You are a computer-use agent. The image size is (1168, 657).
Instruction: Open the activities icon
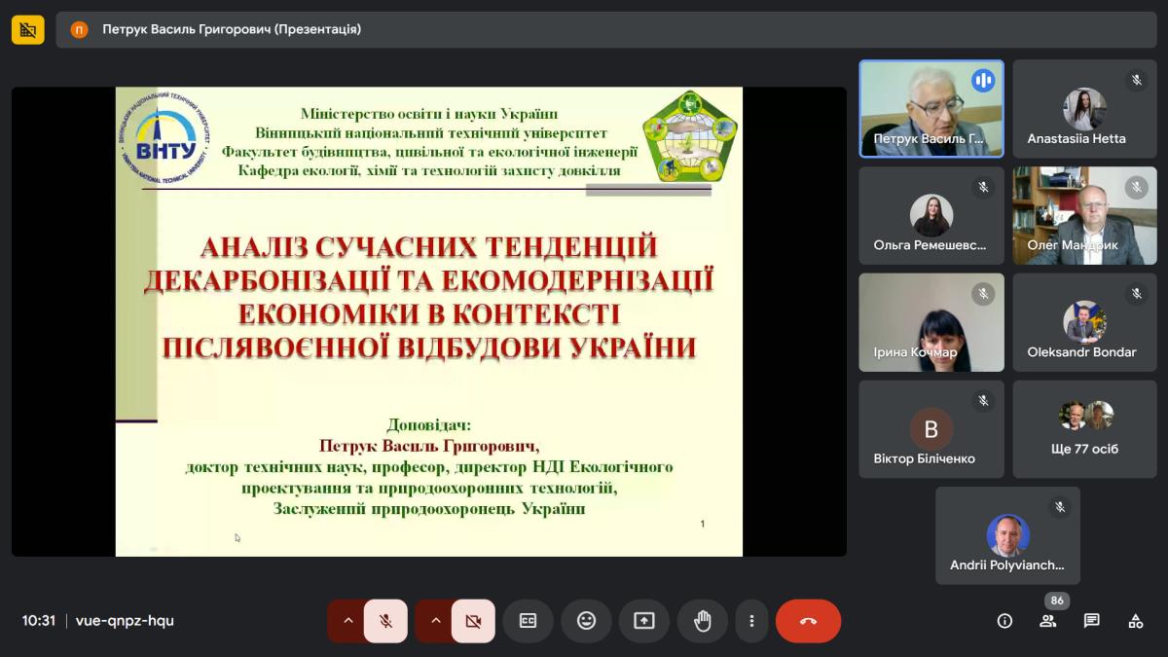point(1136,621)
